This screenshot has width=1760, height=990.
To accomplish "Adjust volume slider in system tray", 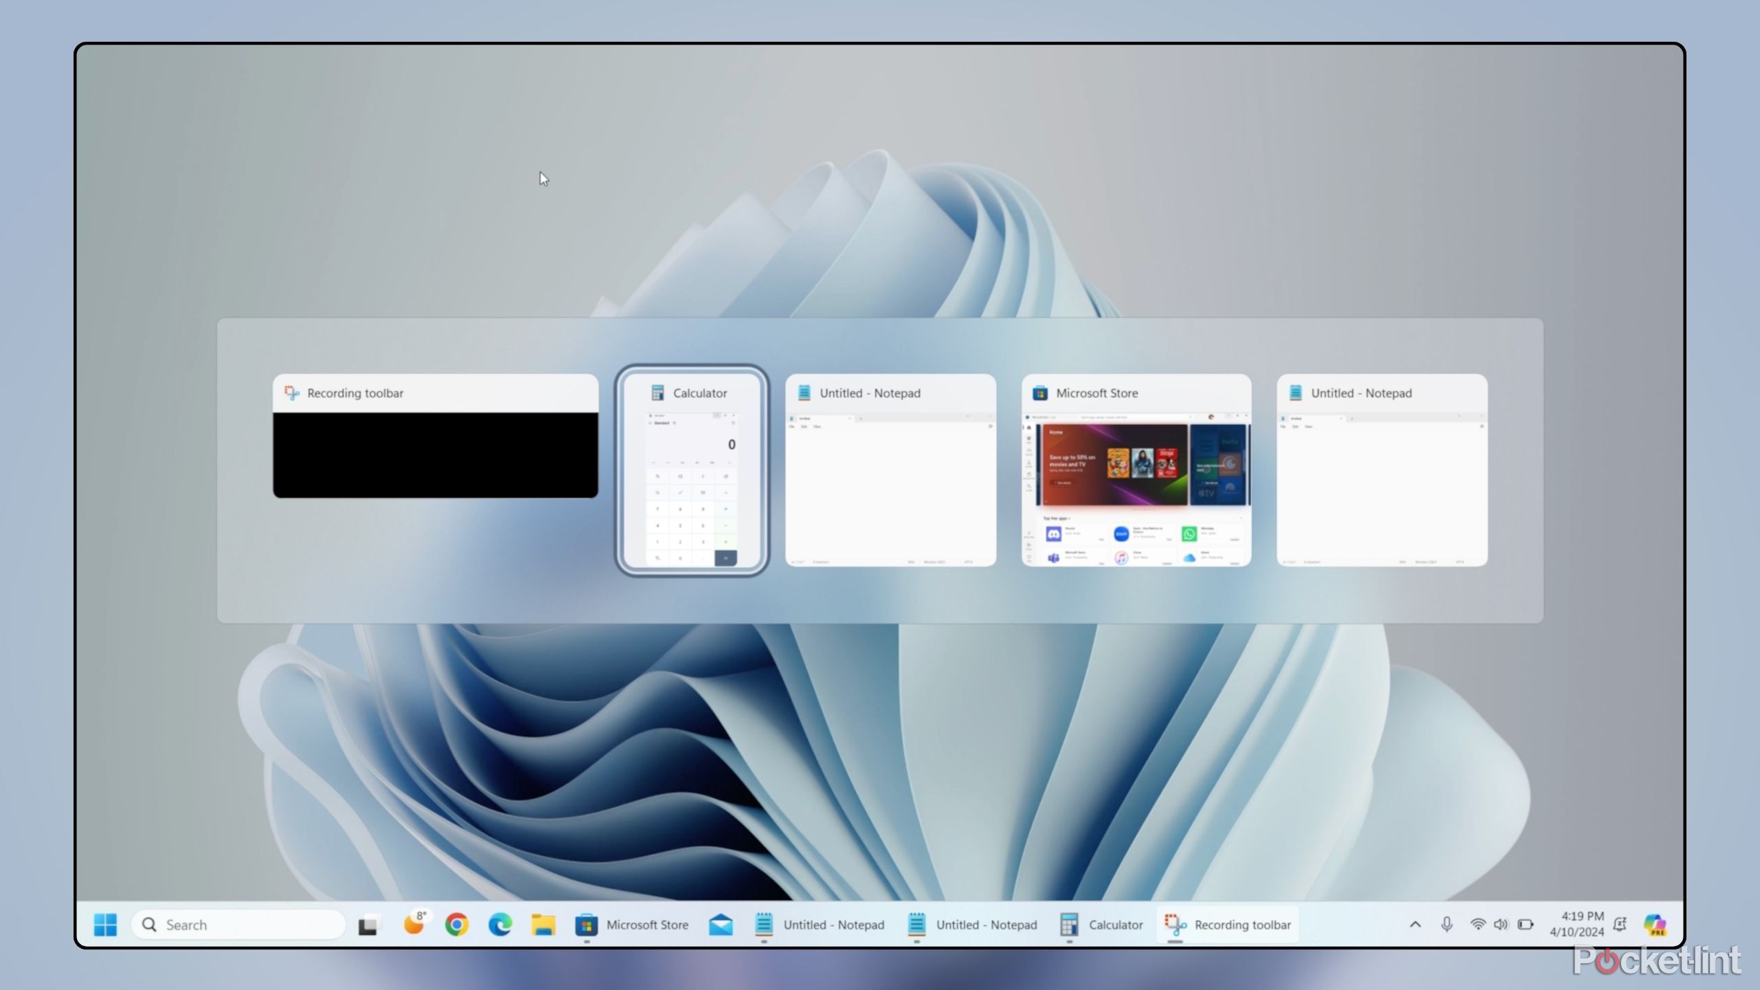I will point(1500,925).
